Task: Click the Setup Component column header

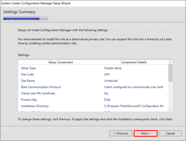Action: (x=61, y=62)
